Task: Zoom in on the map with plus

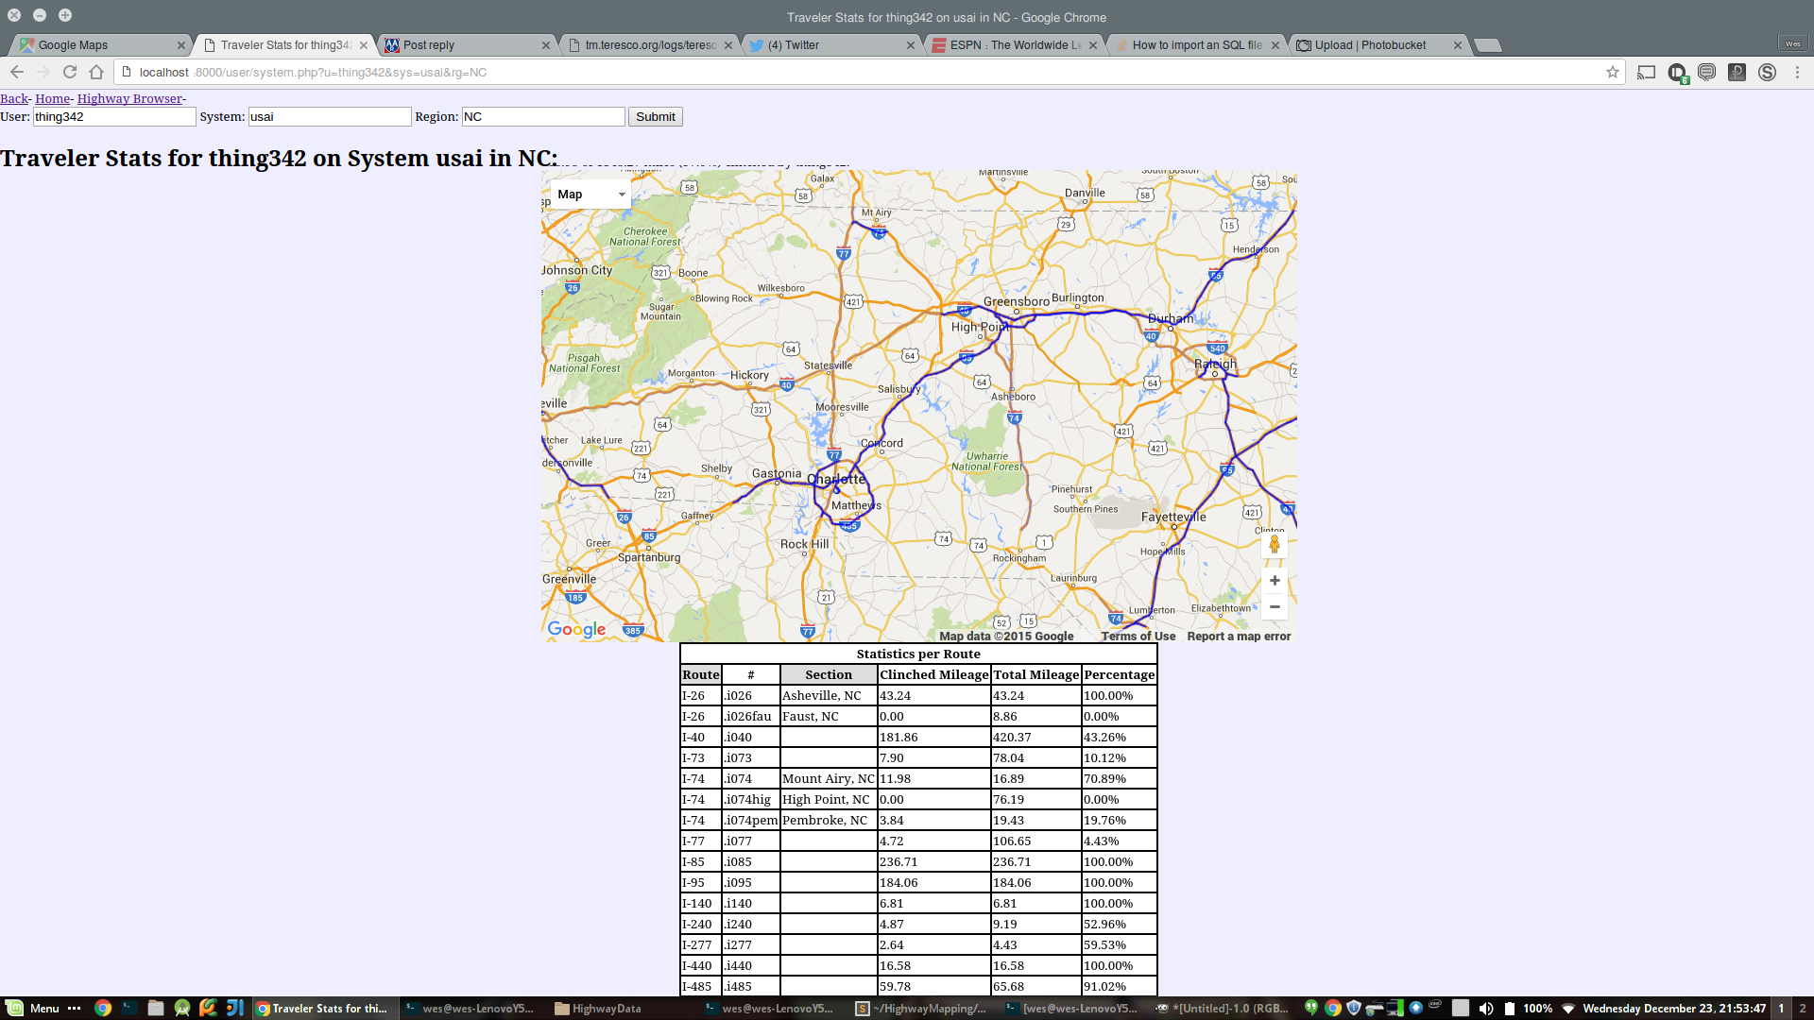Action: (1275, 581)
